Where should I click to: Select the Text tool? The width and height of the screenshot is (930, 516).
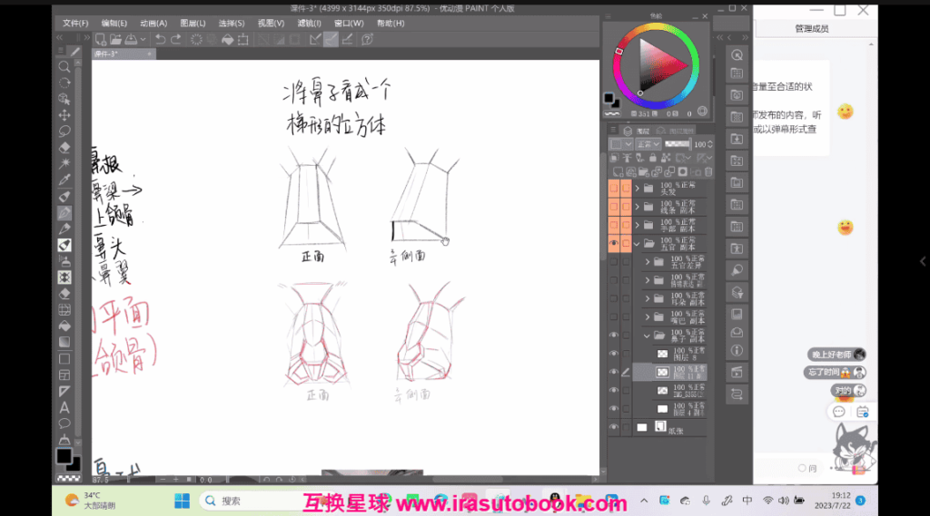[x=64, y=407]
